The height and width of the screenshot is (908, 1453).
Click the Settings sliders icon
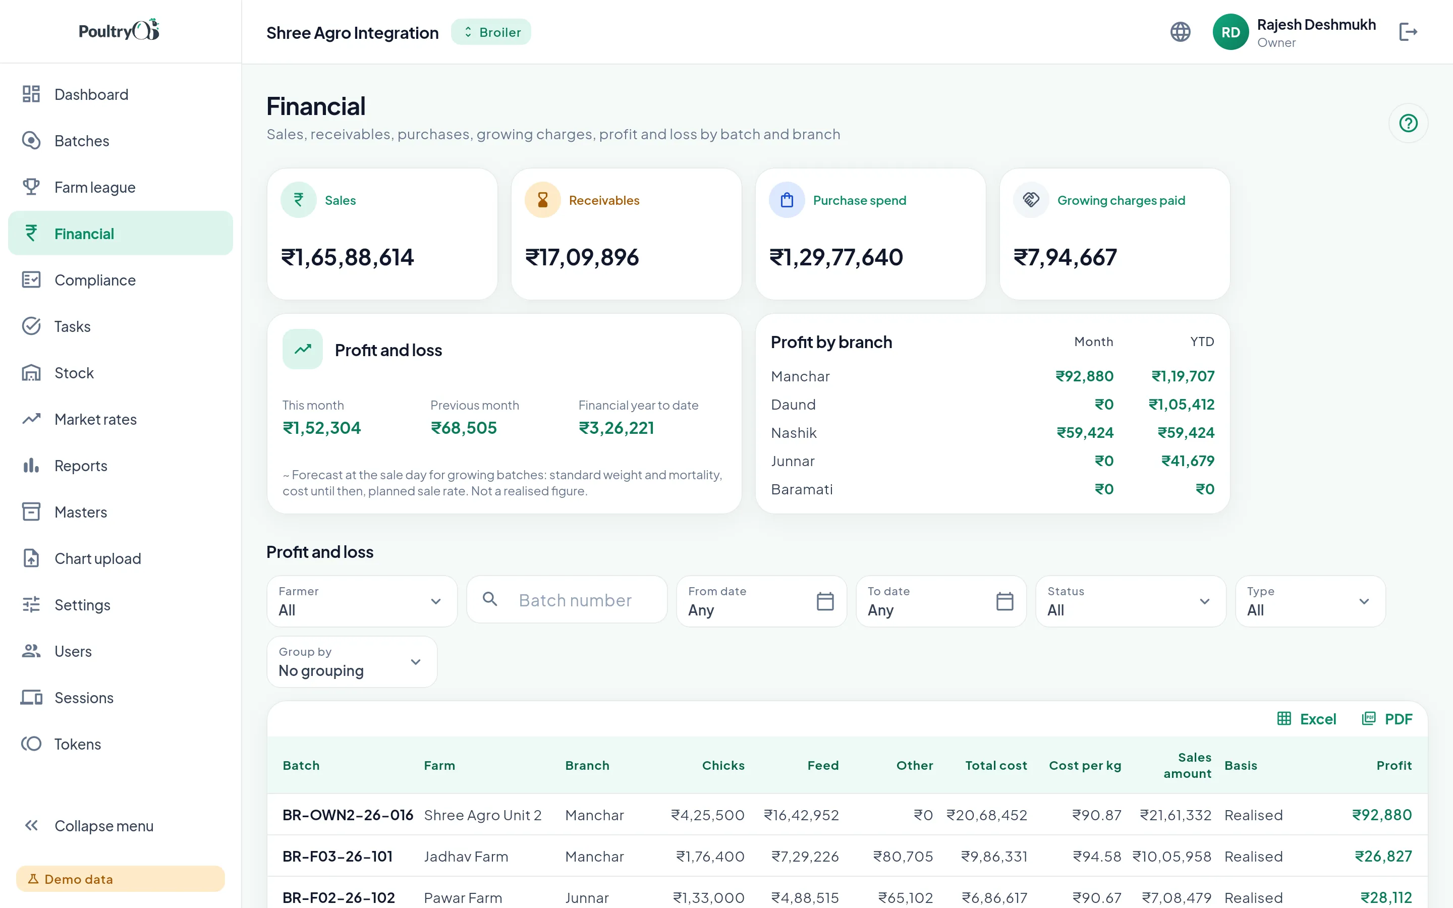click(31, 605)
